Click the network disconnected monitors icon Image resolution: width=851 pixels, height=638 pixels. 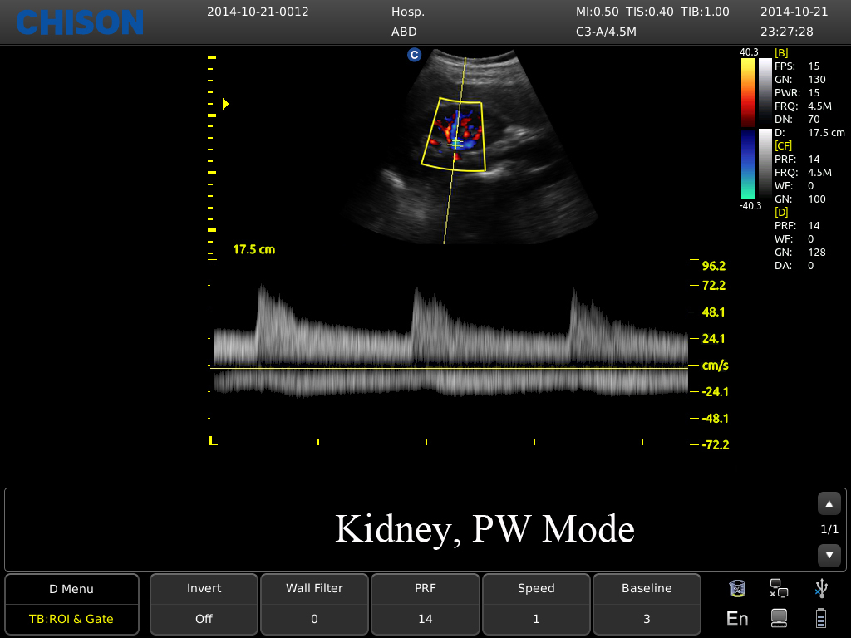click(779, 589)
